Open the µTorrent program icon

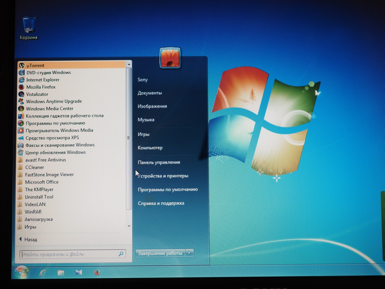click(x=22, y=66)
